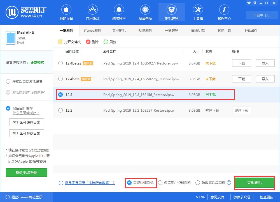Select the 刷机越狱 flashing and jailbreak section
Screen dimensions: 280x202
171,12
